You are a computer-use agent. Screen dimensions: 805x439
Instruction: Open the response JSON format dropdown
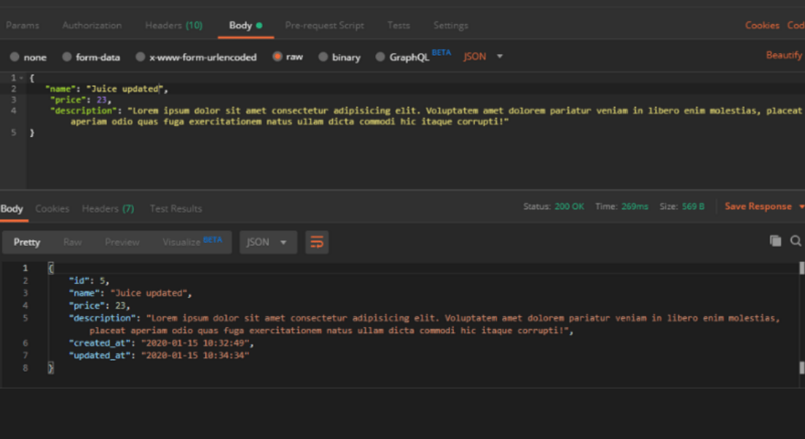click(268, 242)
